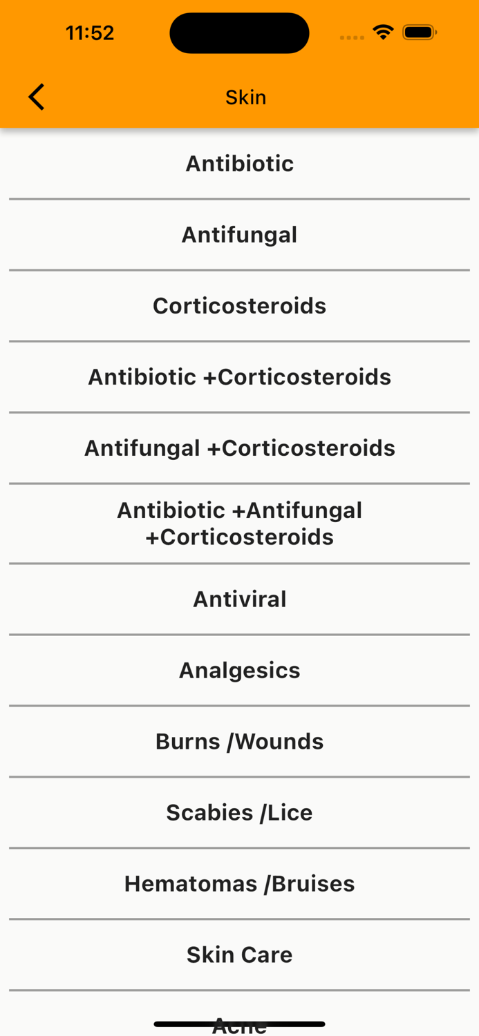Open the Antibiotic category

239,164
